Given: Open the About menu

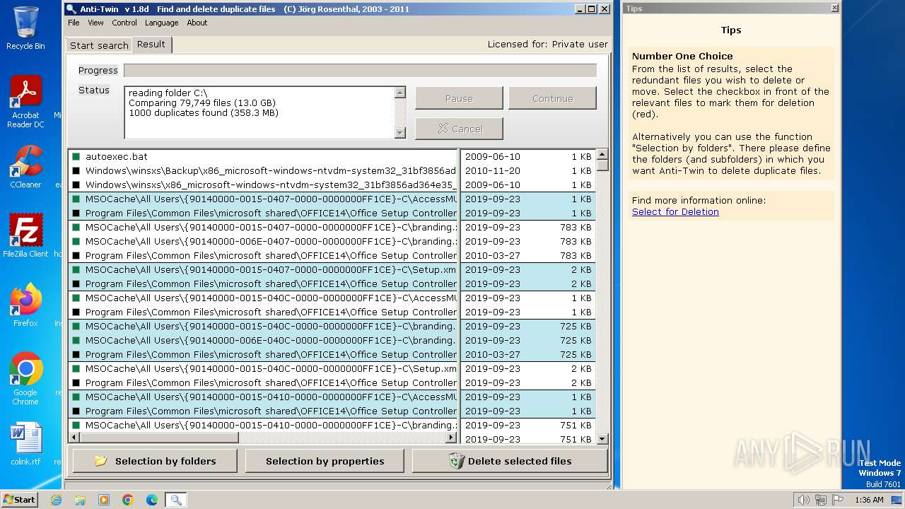Looking at the screenshot, I should (197, 23).
